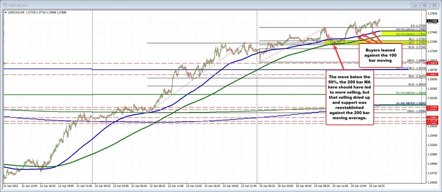Screen dimensions: 442x192
Task: Click the price scale value 1.27100
Action: tap(432, 51)
